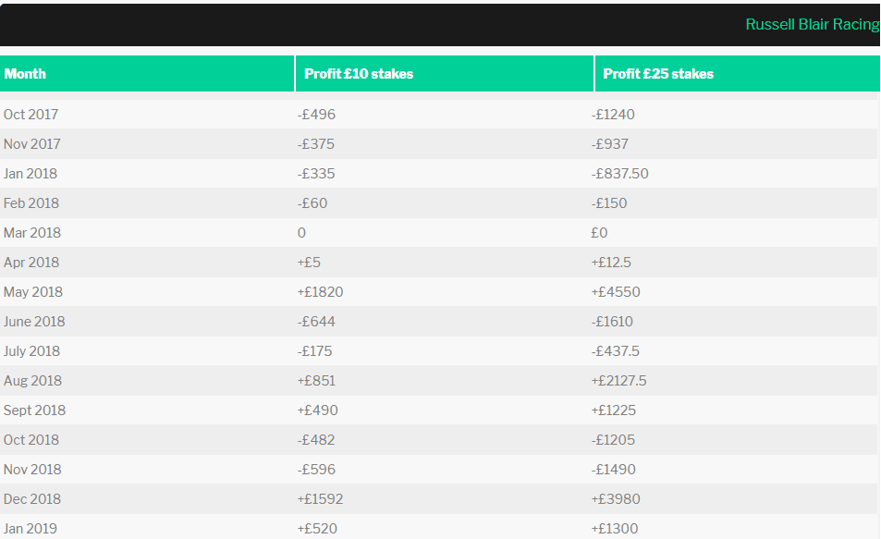Click the -£837.50 cell for Jan 2018
This screenshot has width=881, height=539.
tap(619, 174)
